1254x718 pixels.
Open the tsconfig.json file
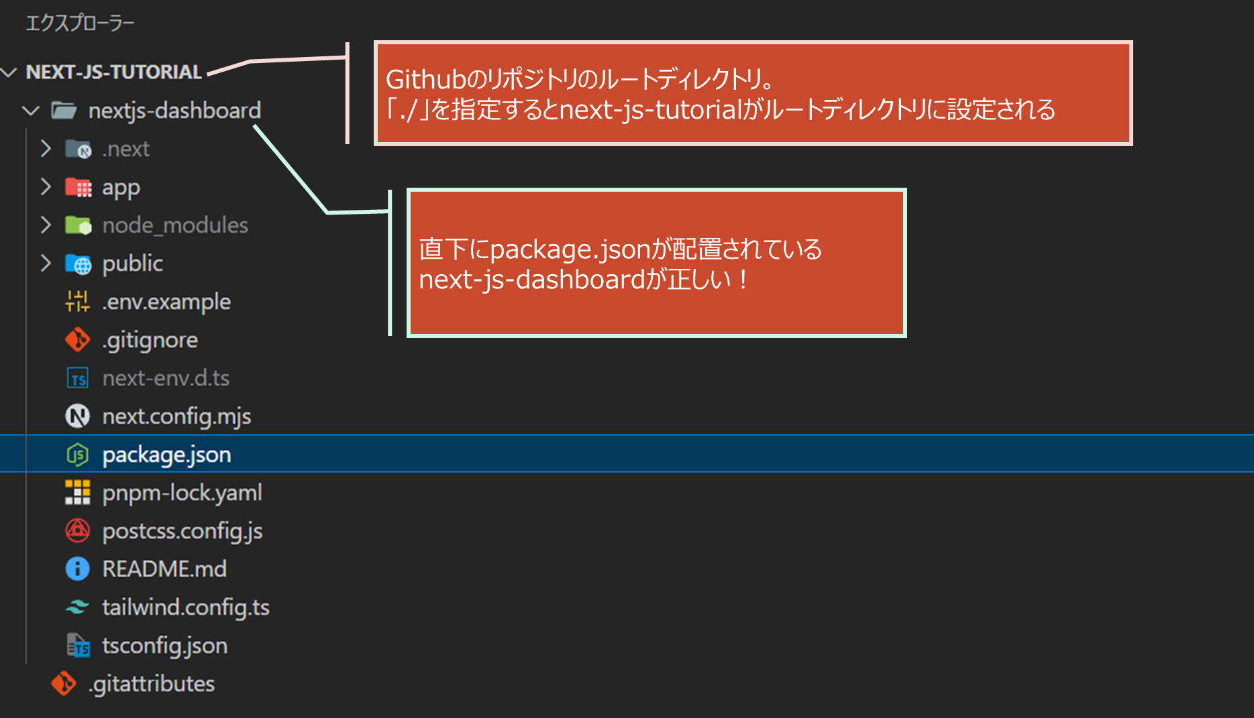164,646
